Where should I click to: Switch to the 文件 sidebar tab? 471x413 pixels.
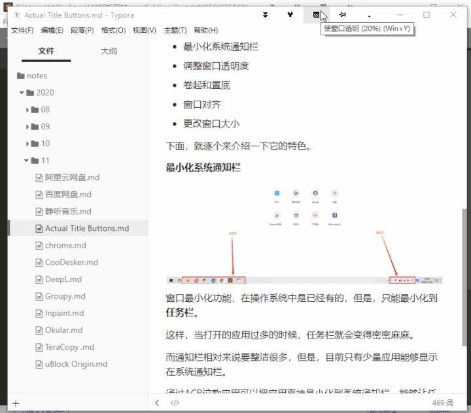pos(46,51)
